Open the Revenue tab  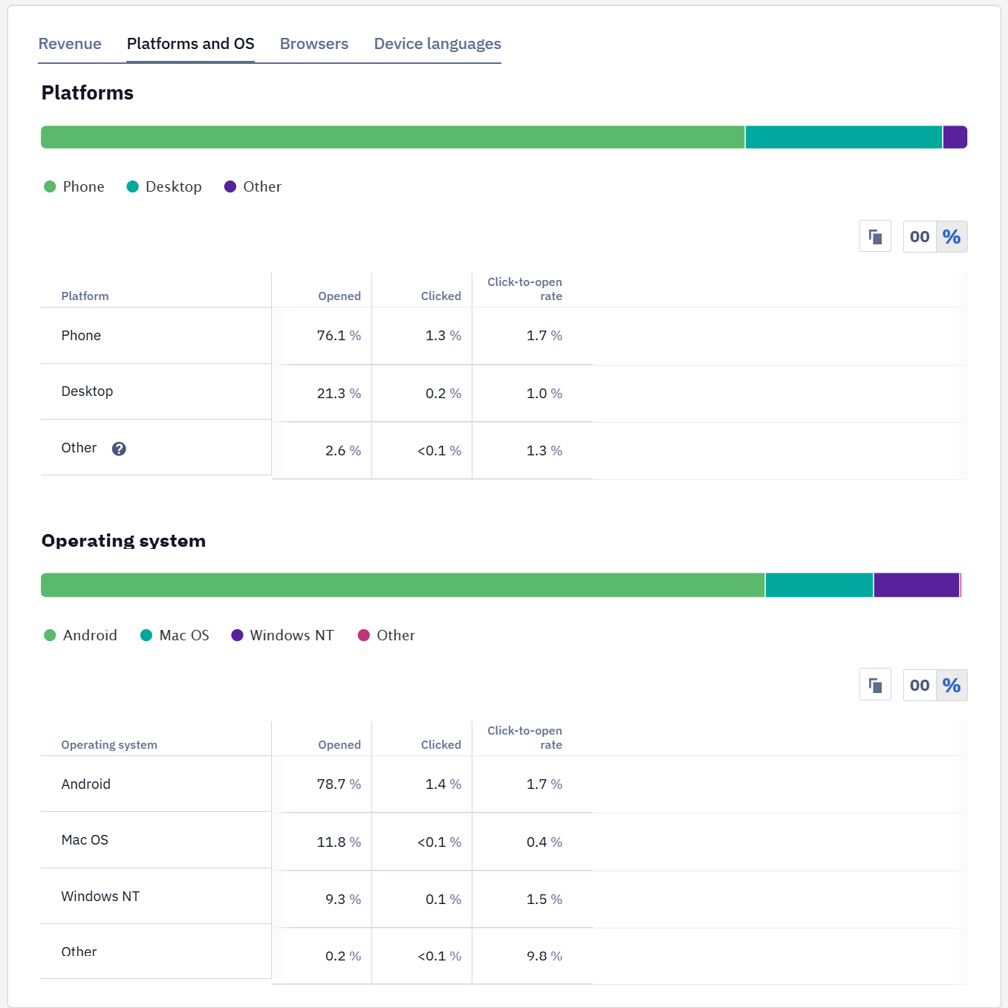click(x=70, y=44)
